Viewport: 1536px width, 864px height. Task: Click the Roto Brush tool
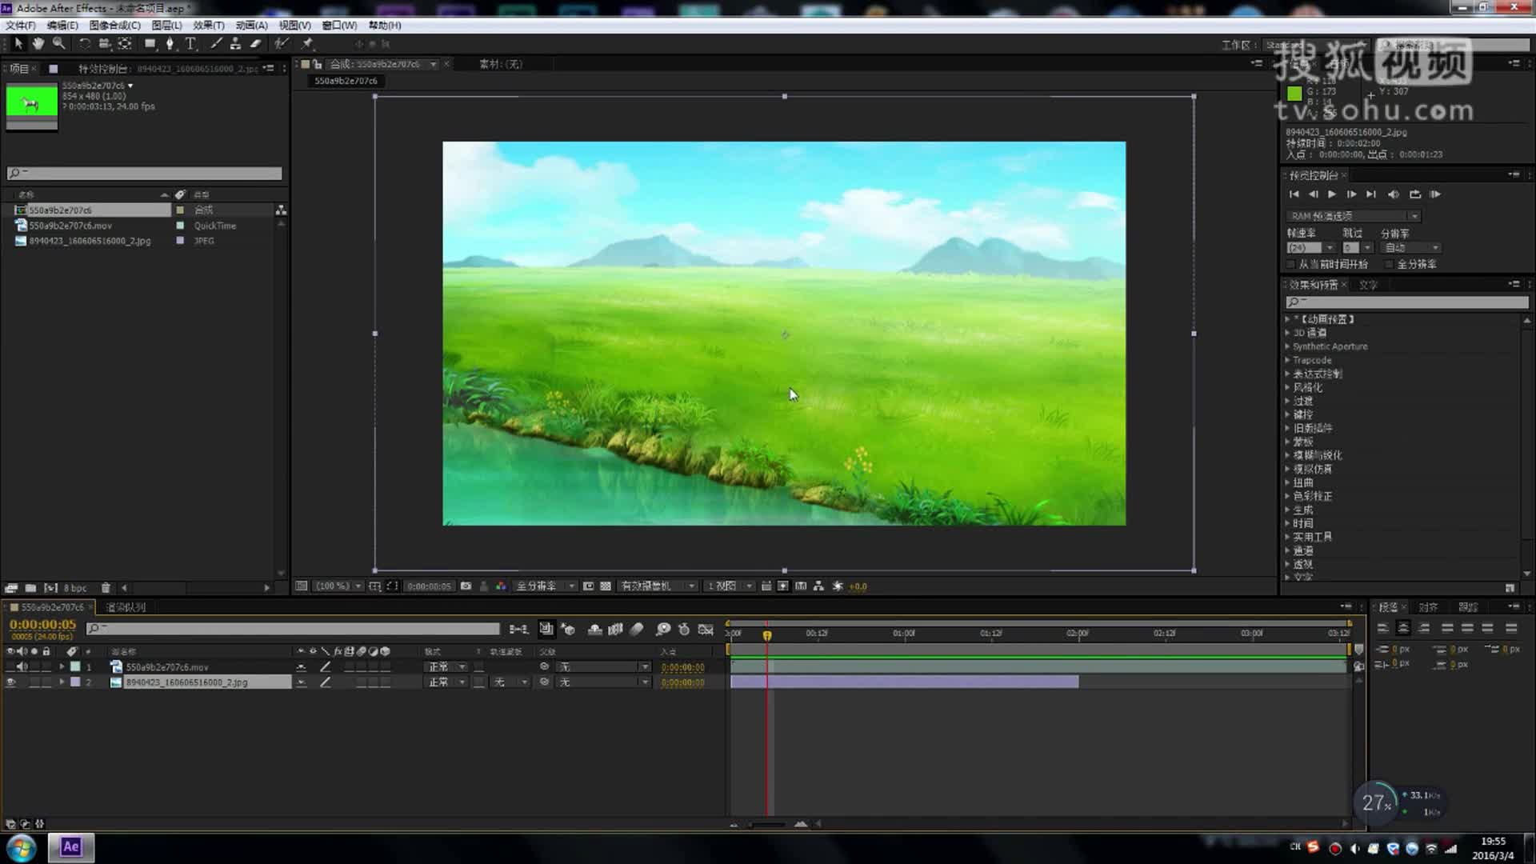click(281, 43)
